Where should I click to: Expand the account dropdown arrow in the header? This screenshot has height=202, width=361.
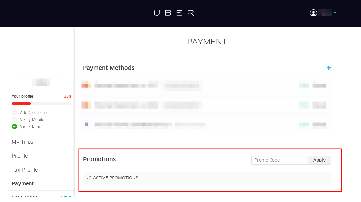pyautogui.click(x=335, y=13)
